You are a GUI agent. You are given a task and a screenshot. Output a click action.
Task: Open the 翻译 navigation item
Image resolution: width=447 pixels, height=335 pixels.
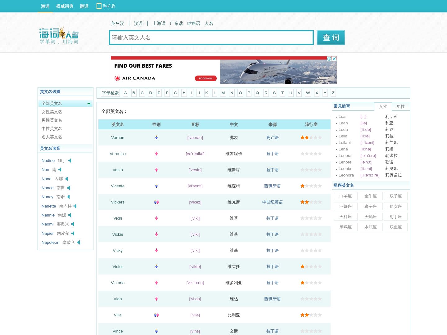[84, 6]
